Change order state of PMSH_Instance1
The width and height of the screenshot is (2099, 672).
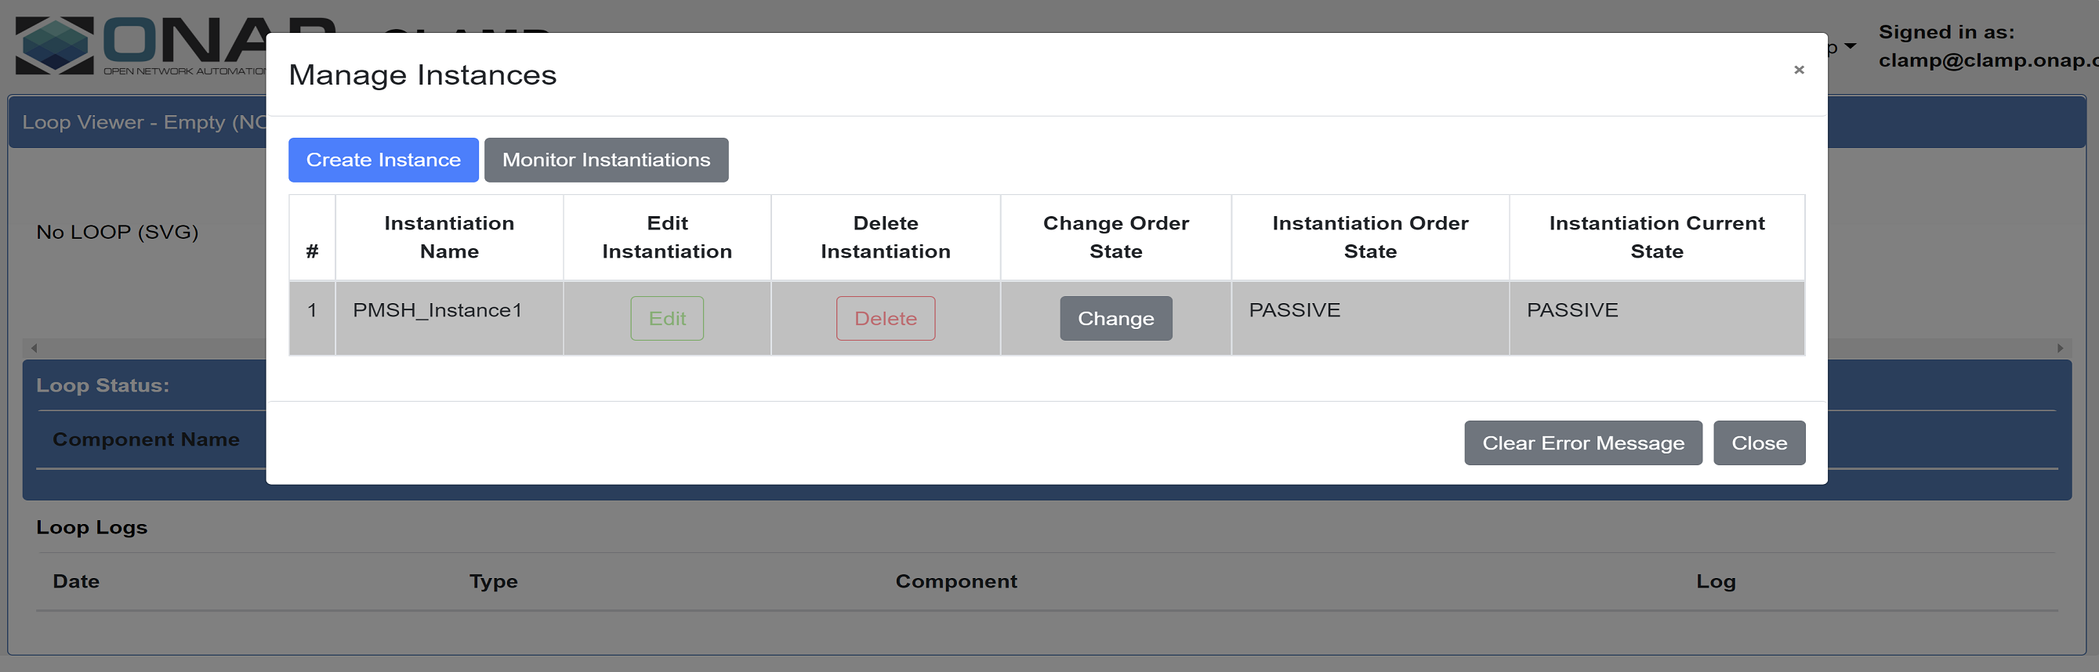1115,319
